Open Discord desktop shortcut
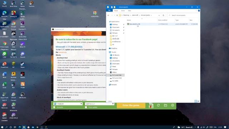 [23, 55]
